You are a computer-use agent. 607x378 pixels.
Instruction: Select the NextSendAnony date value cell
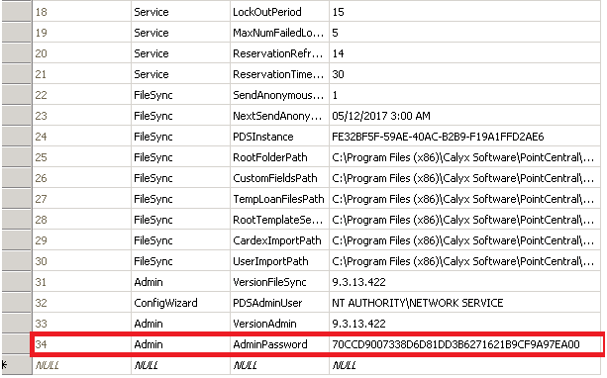[465, 116]
